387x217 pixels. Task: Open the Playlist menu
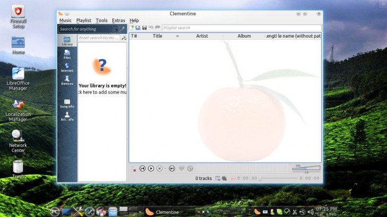[84, 21]
